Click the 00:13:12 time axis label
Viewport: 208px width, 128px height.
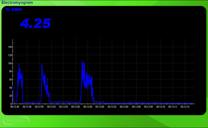(173, 107)
